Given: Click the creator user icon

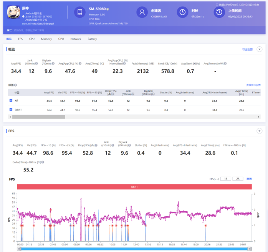Looking at the screenshot, I should click(142, 12).
